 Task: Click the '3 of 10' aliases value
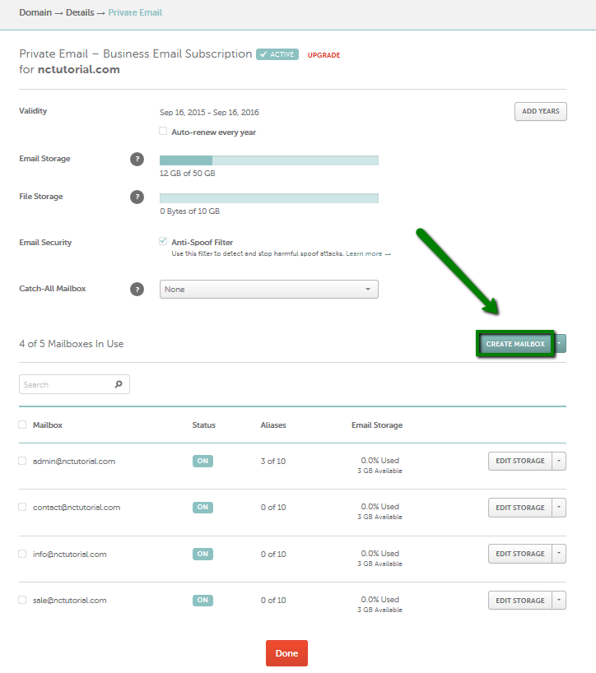[273, 461]
